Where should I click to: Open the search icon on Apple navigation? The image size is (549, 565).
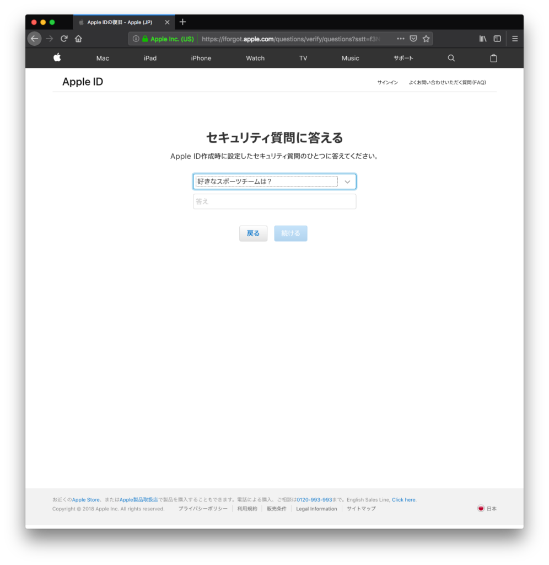pyautogui.click(x=451, y=58)
